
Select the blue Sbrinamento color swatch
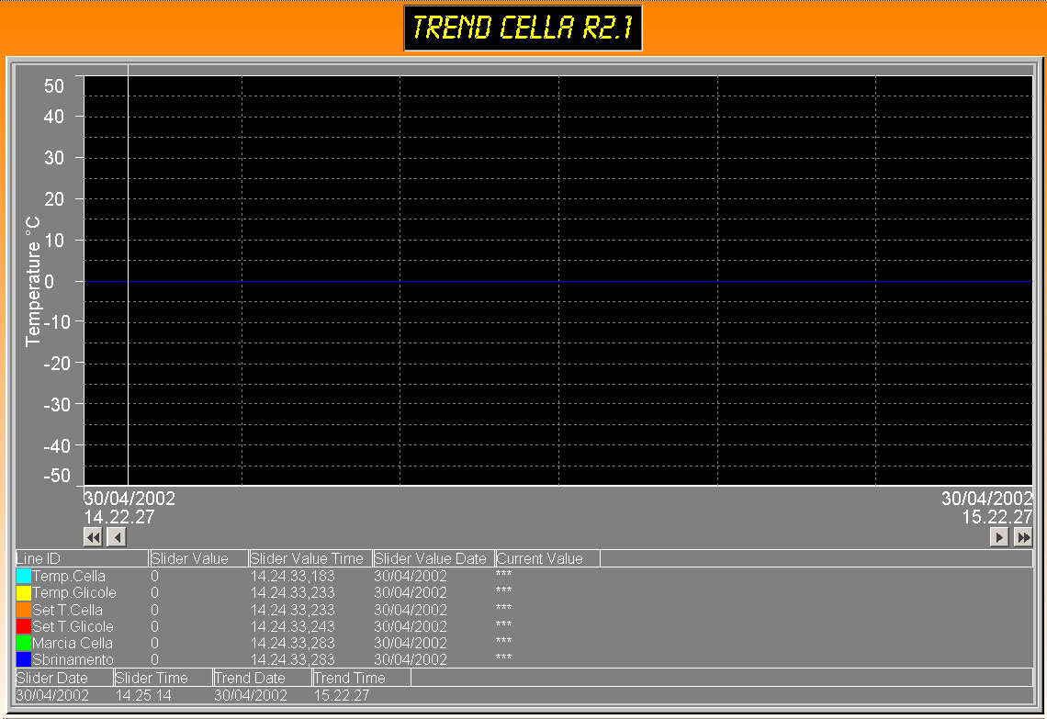(23, 659)
